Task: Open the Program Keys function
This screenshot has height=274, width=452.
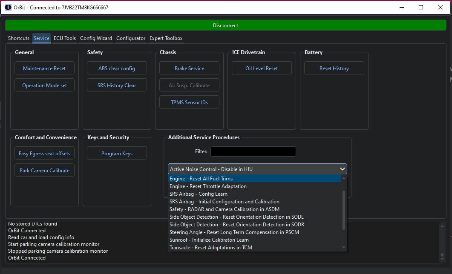Action: [x=117, y=153]
